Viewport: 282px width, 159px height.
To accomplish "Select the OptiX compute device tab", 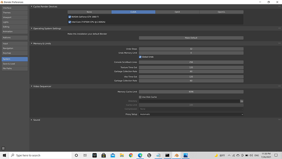I will [177, 12].
